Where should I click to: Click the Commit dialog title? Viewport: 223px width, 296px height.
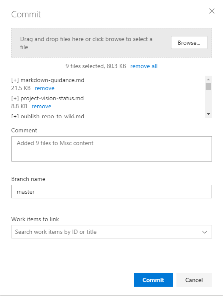[x=26, y=14]
